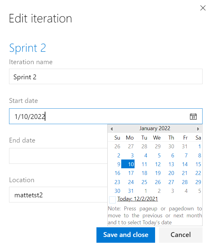Click the Today: 12/2/2021 link
The width and height of the screenshot is (208, 250).
pos(138,199)
